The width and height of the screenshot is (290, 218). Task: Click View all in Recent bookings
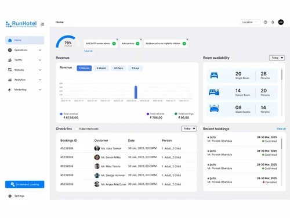coord(281,128)
